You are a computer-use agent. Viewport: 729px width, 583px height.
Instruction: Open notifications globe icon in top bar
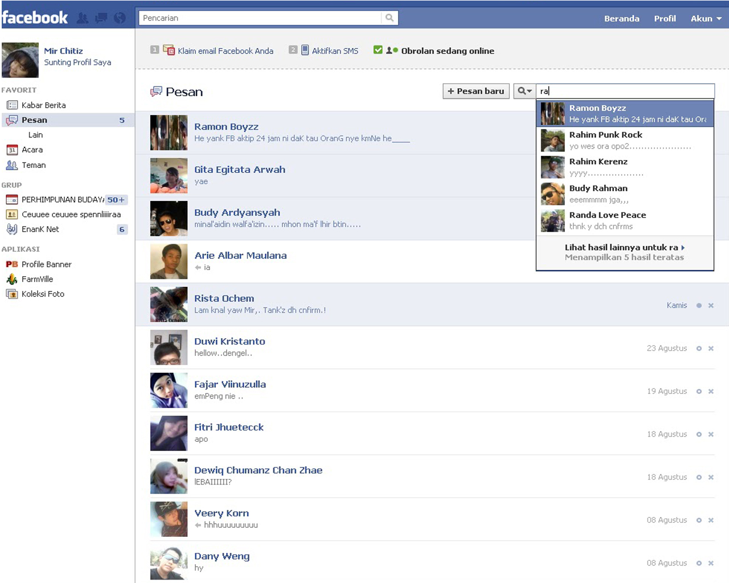tap(120, 18)
